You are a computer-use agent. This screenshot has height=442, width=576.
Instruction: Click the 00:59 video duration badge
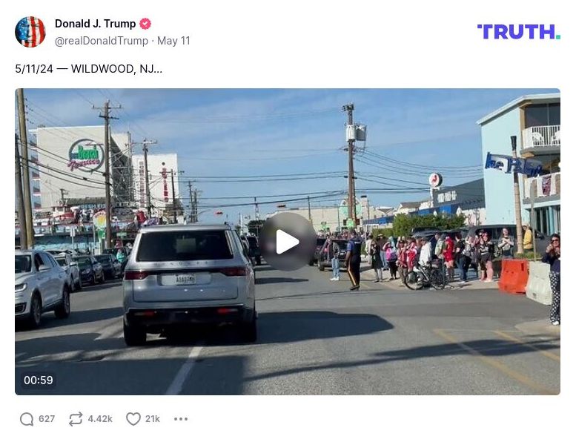click(x=39, y=380)
